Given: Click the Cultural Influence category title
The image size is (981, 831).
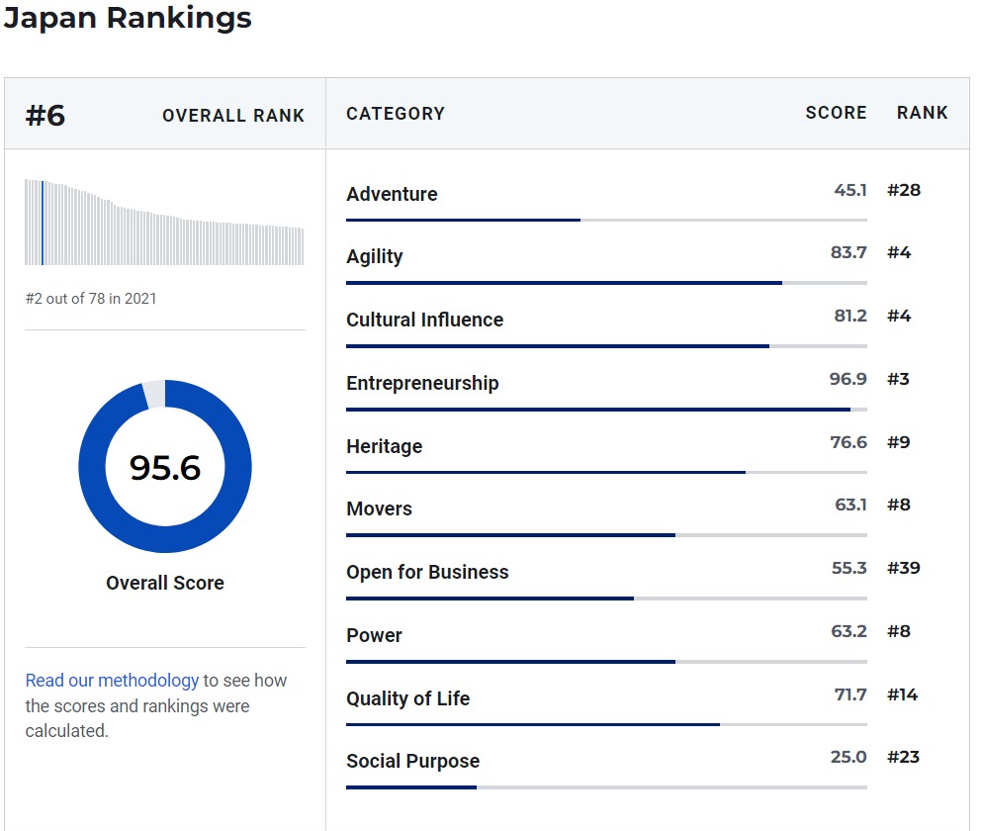Looking at the screenshot, I should tap(424, 320).
